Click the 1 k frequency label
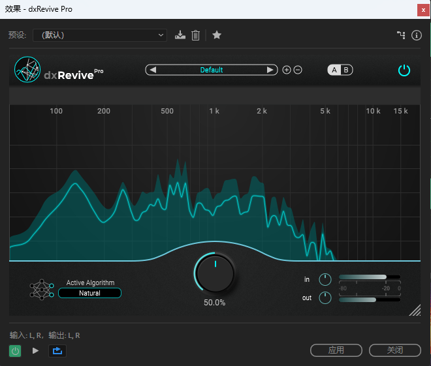 pos(214,111)
